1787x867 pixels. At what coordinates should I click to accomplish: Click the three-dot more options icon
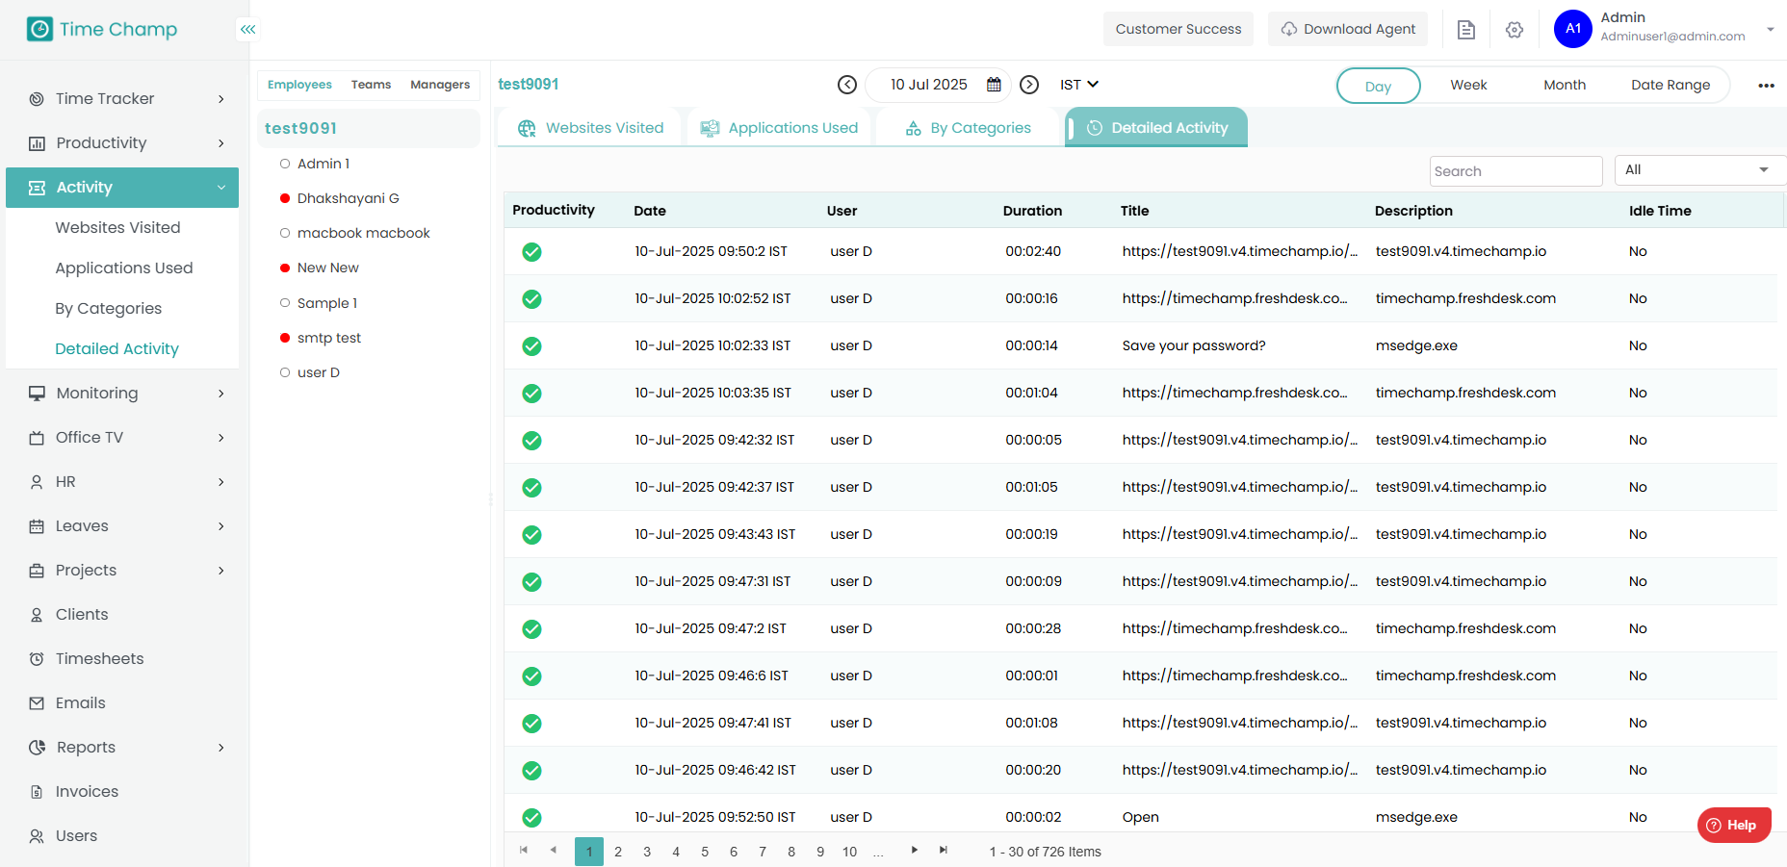(x=1765, y=86)
